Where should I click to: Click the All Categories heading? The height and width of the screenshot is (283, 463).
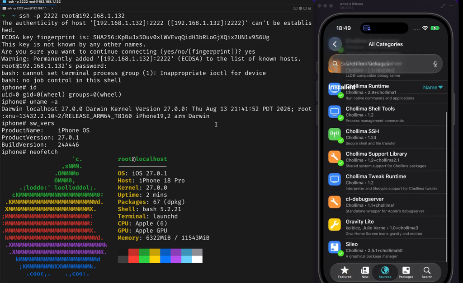coord(385,44)
